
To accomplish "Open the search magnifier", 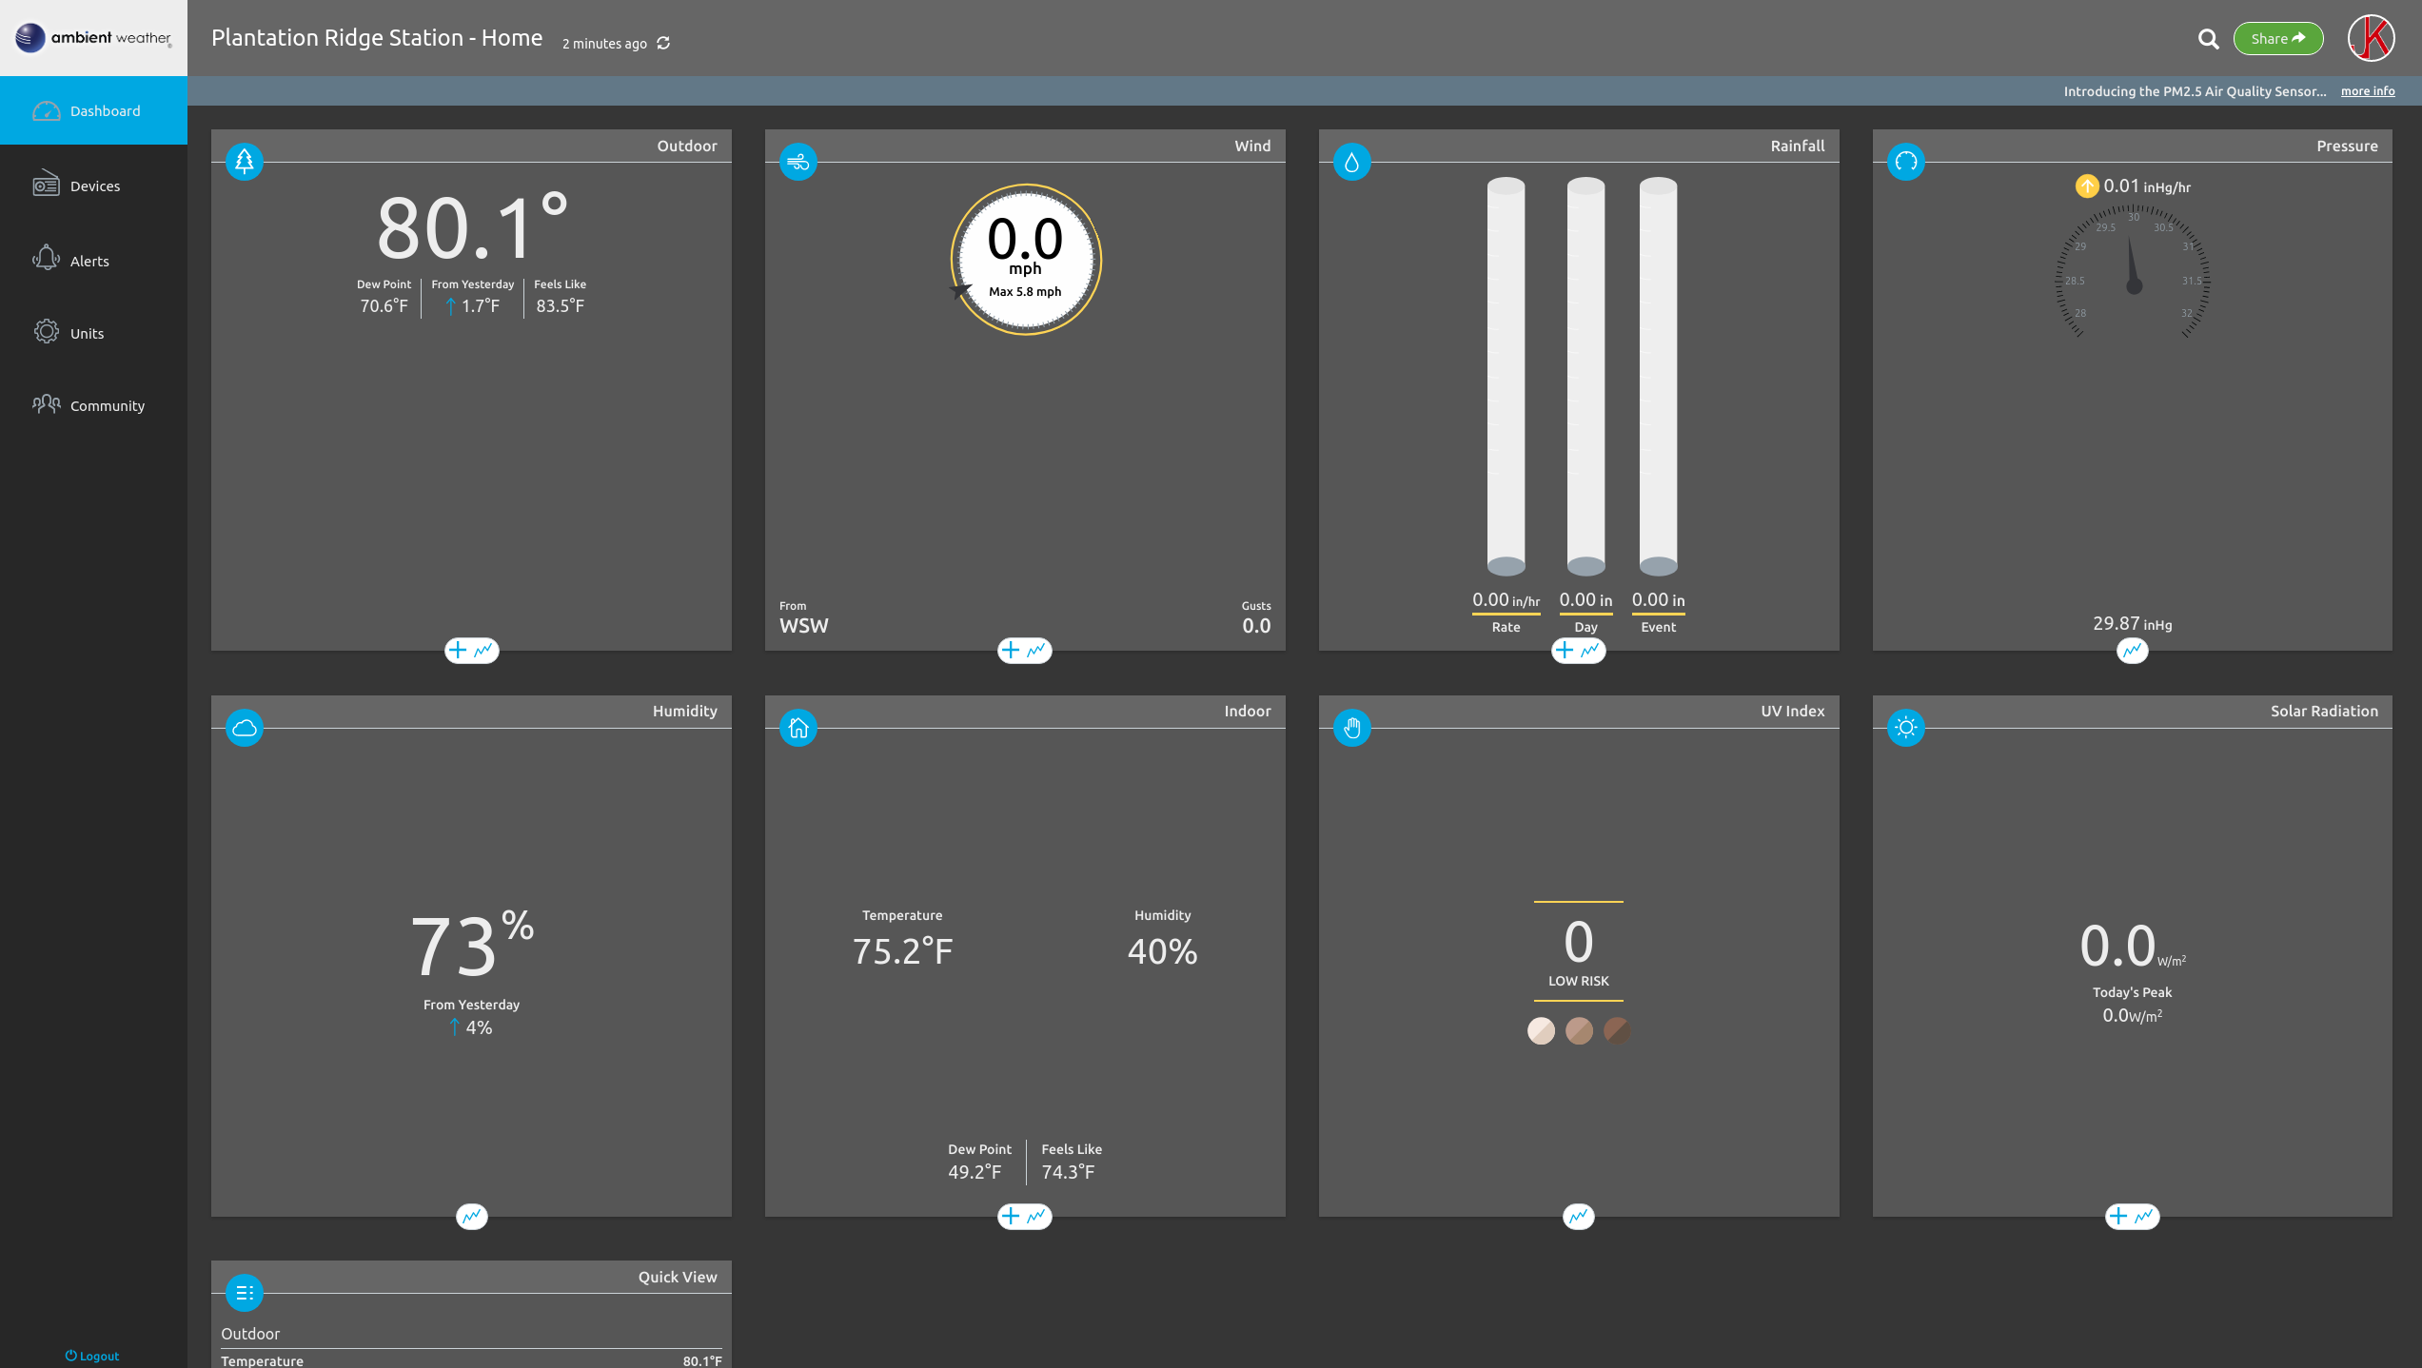I will click(2209, 39).
